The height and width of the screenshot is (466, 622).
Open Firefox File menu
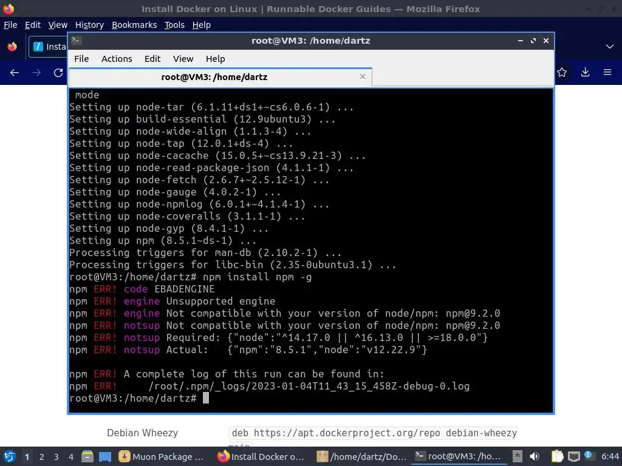click(x=10, y=25)
